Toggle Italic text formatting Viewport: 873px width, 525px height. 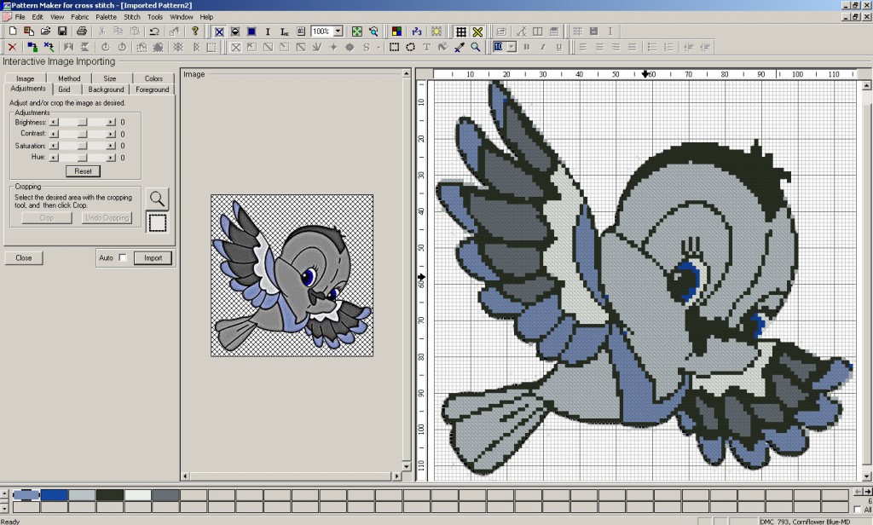point(542,48)
